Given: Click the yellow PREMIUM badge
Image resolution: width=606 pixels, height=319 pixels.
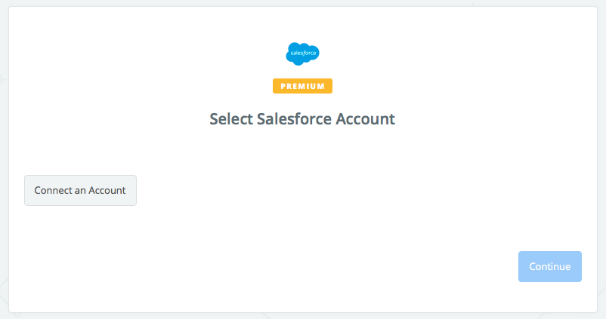Looking at the screenshot, I should point(302,86).
